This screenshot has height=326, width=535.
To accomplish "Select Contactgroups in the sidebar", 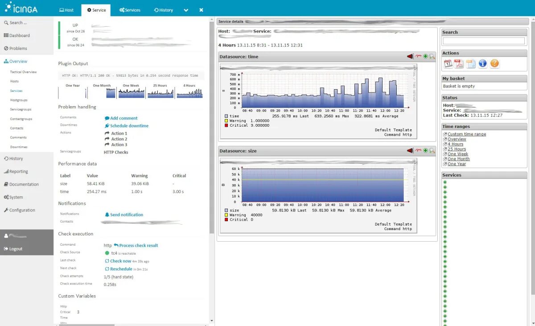I will (x=21, y=119).
